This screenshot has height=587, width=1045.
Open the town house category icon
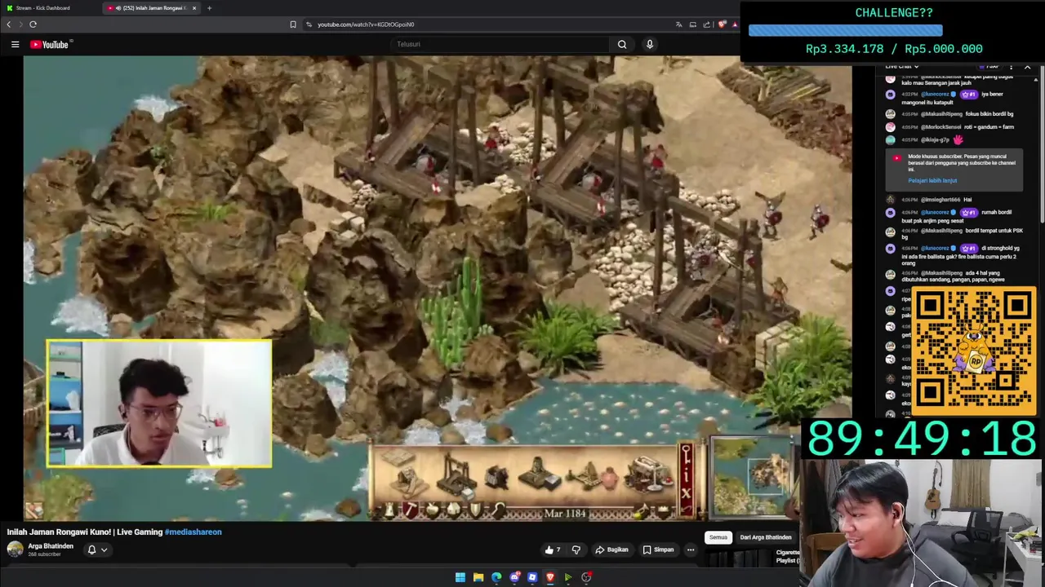tap(454, 510)
